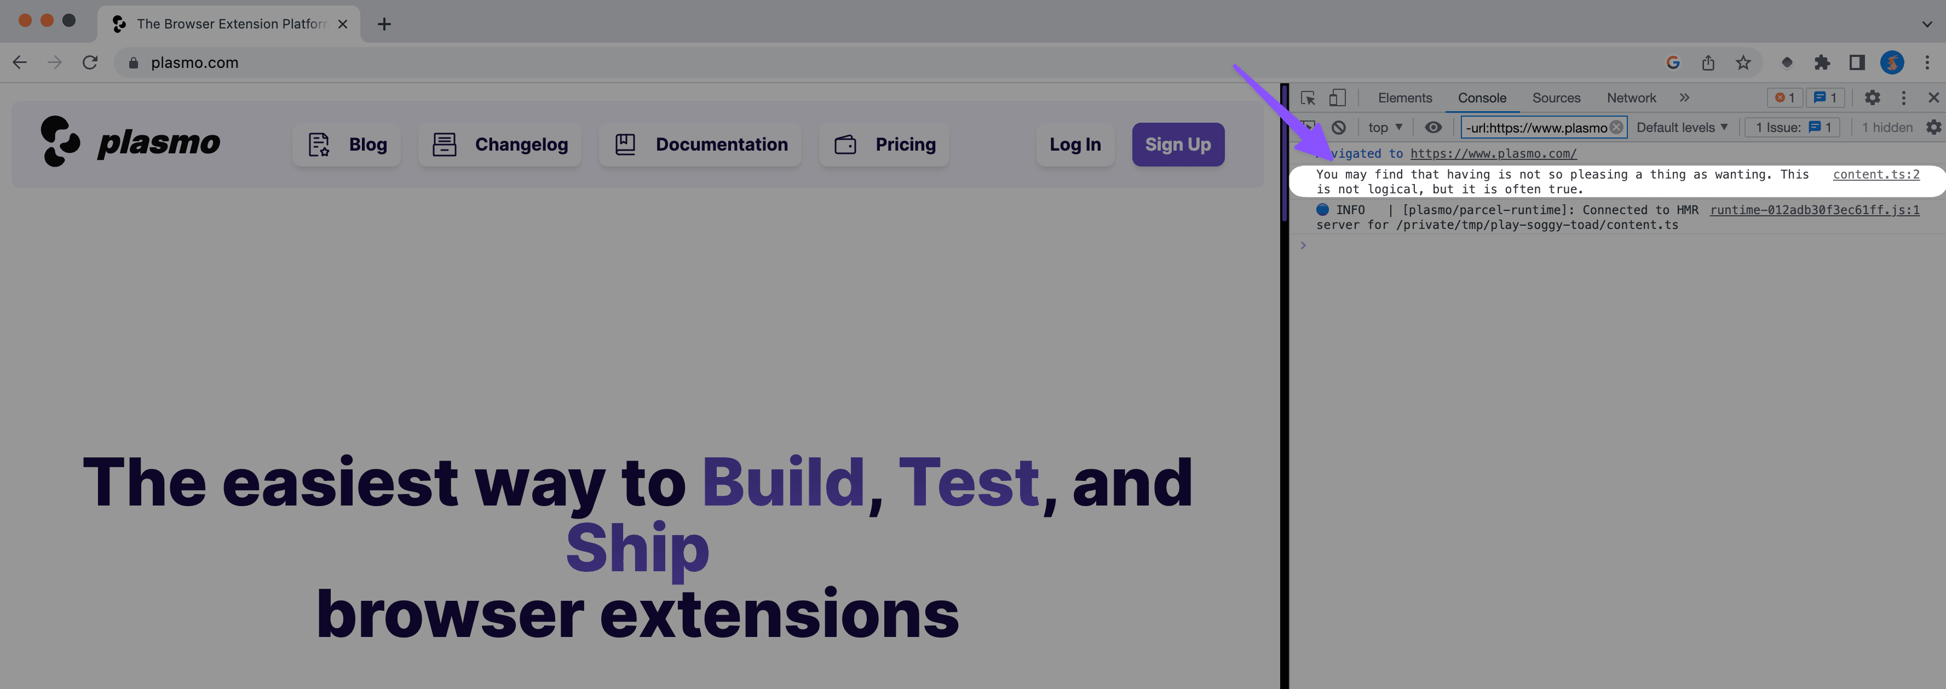Open the DevTools three-dot customize menu
The height and width of the screenshot is (689, 1946).
pyautogui.click(x=1903, y=98)
